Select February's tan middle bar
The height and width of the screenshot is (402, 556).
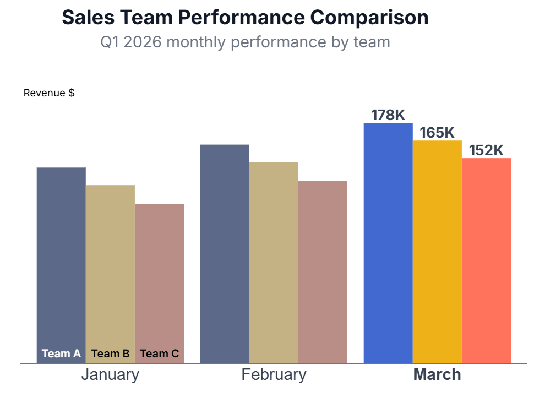274,262
